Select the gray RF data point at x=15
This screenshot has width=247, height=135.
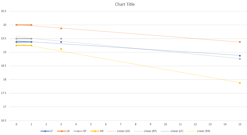[240, 59]
